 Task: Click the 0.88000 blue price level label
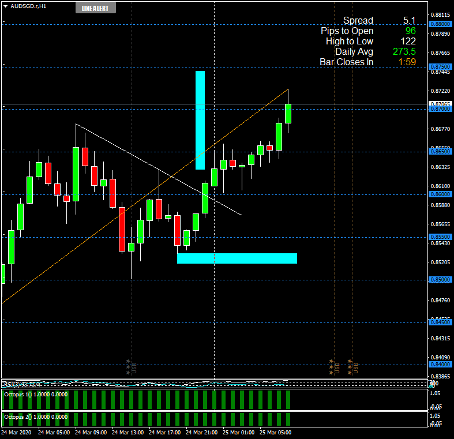tap(440, 24)
